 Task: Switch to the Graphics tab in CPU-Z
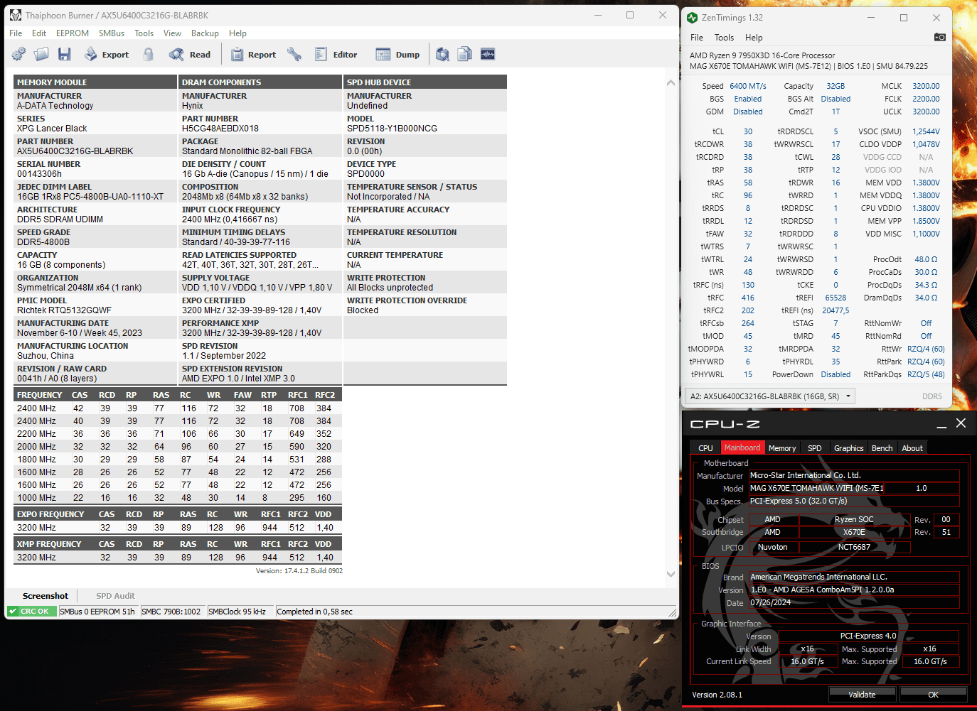[x=848, y=448]
